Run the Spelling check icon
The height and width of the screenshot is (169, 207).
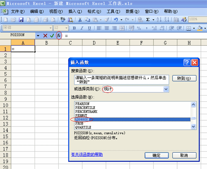coord(63,20)
